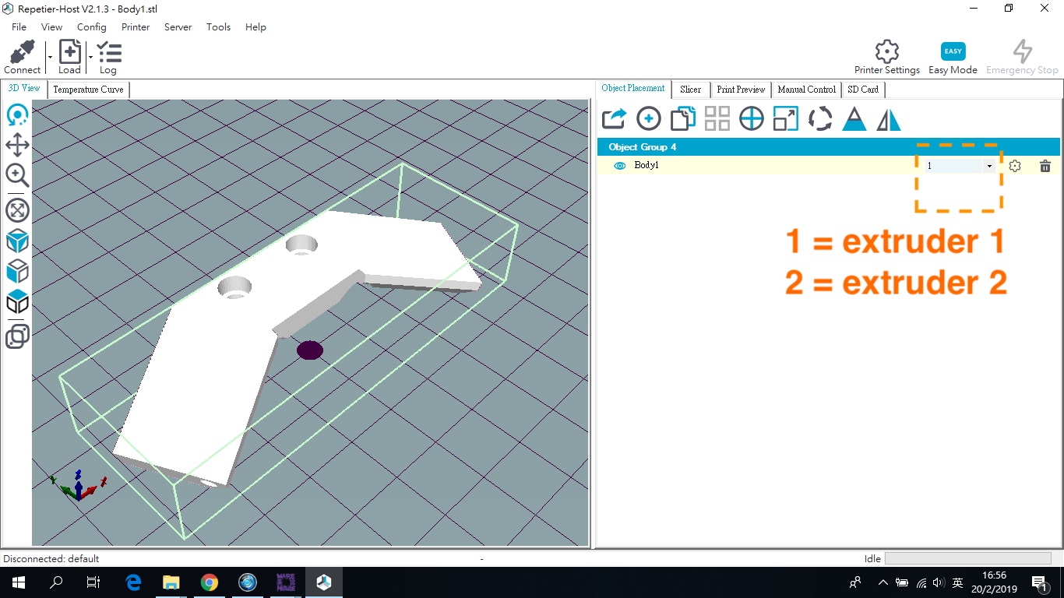Switch to the 3D View tab

click(24, 89)
